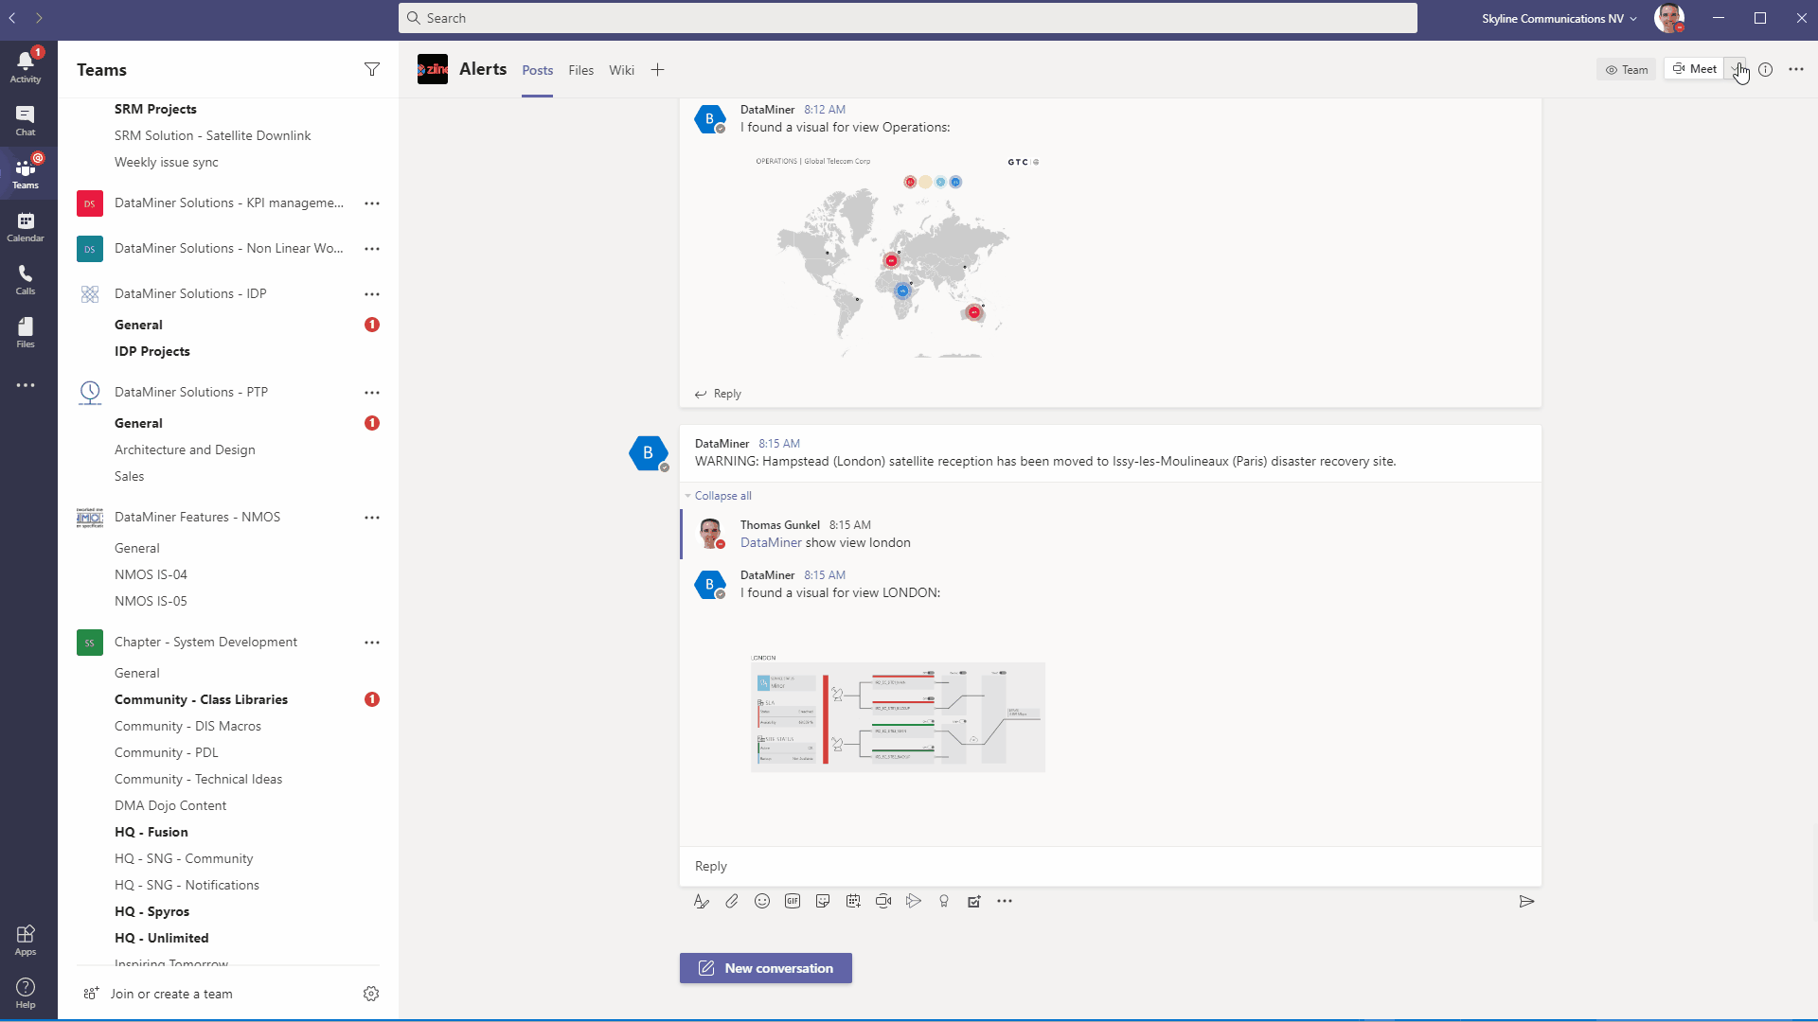Viewport: 1818px width, 1022px height.
Task: Open profile picture menu
Action: click(1668, 18)
